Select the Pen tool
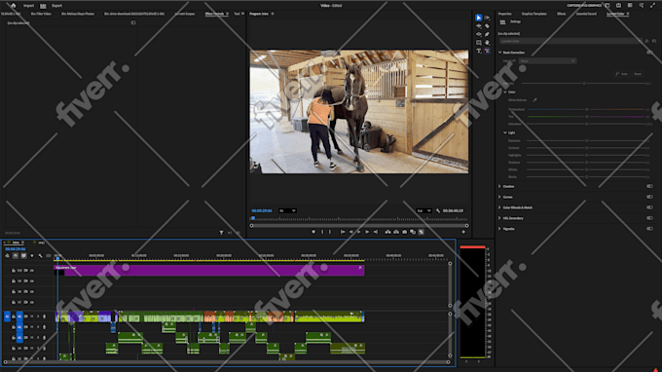Screen dimensions: 662x372 [487, 34]
